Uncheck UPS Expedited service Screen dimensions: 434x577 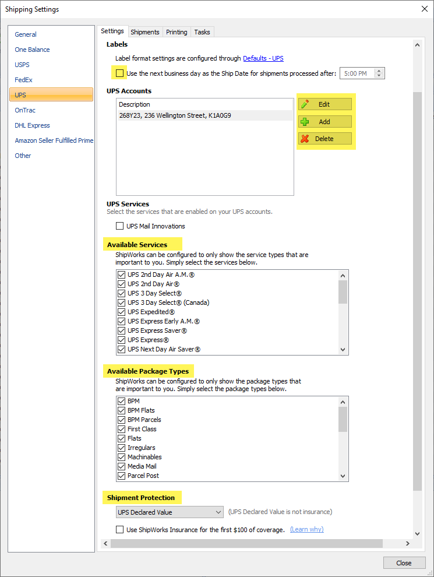(x=121, y=312)
